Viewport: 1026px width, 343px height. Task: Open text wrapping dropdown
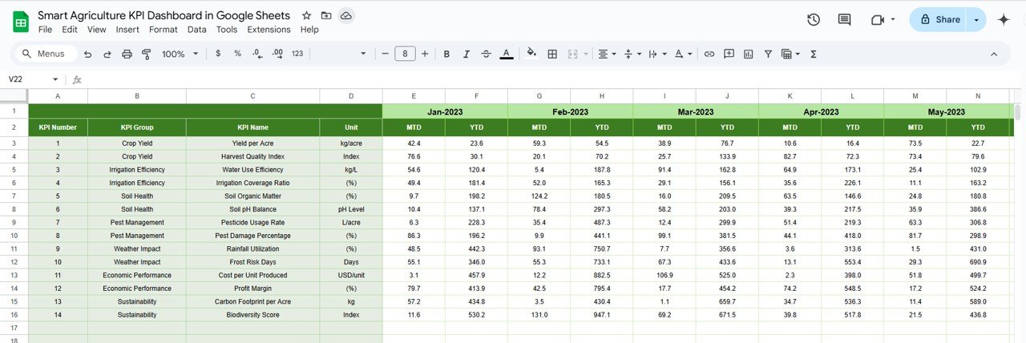656,54
